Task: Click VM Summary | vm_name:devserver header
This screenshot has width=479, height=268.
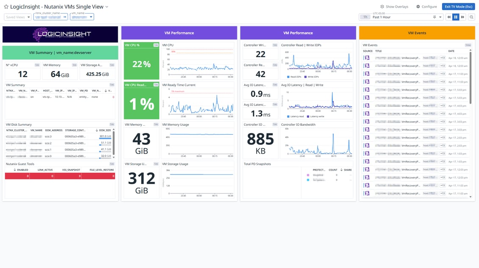Action: pos(60,52)
